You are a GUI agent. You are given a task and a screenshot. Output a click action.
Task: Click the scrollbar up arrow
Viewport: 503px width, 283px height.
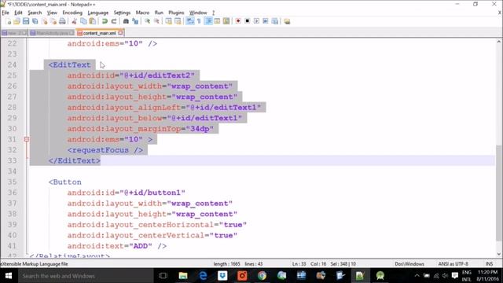[498, 42]
